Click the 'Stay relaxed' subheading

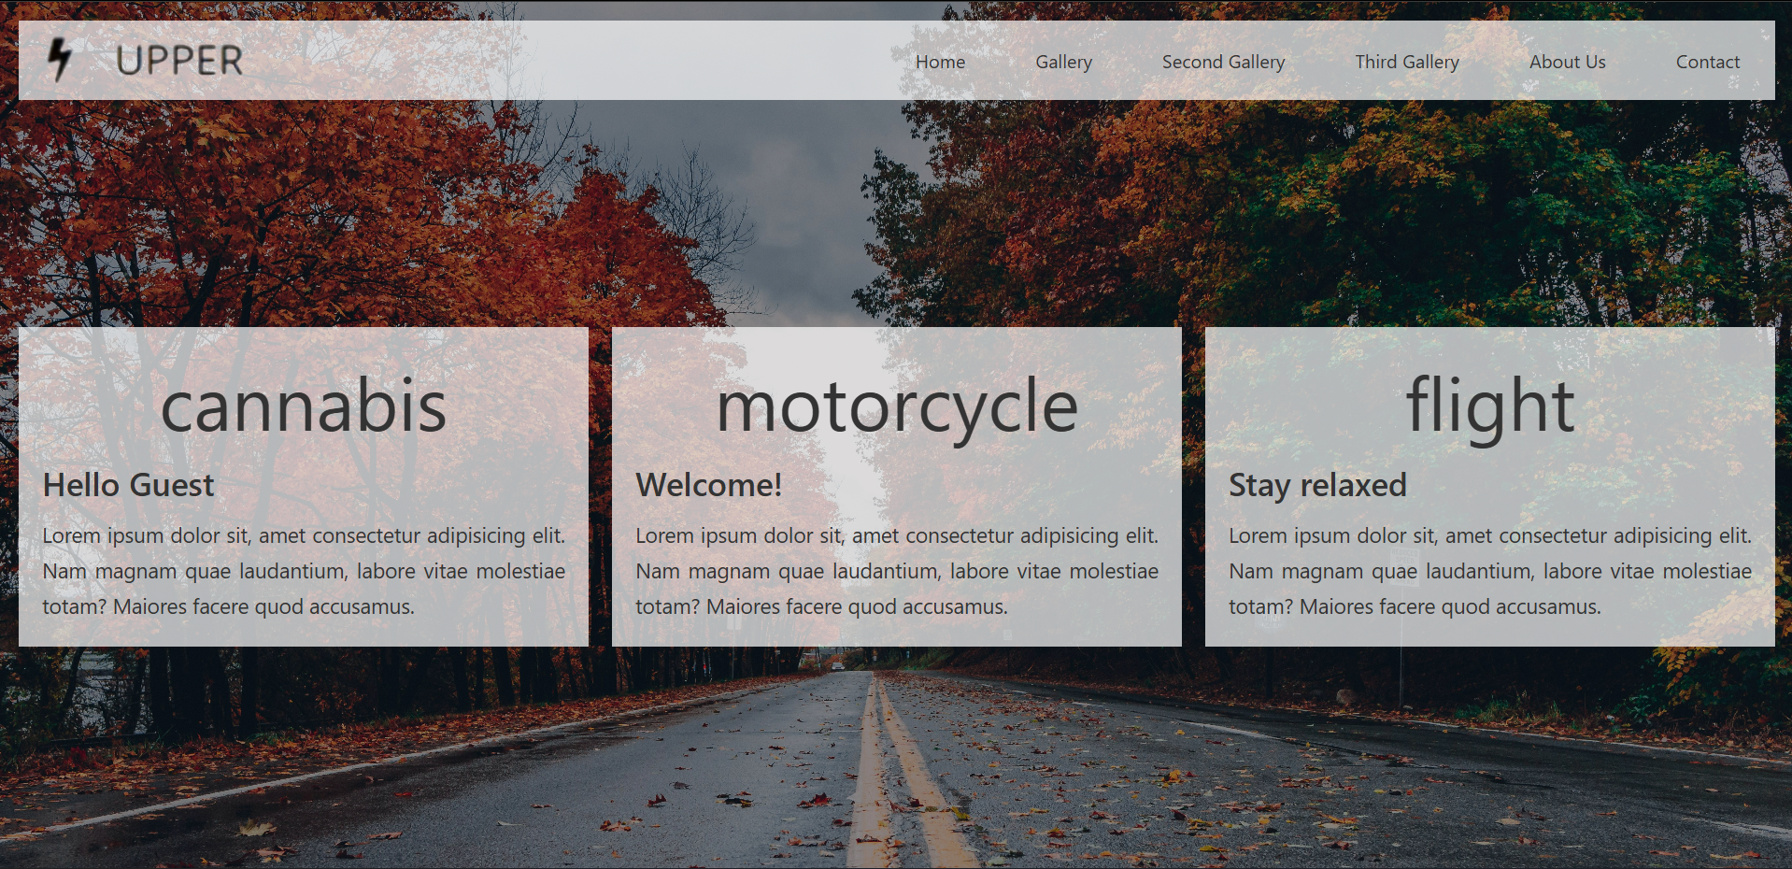[x=1316, y=485]
